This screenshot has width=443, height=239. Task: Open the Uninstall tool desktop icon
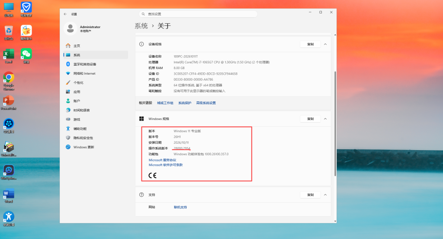[x=9, y=149]
